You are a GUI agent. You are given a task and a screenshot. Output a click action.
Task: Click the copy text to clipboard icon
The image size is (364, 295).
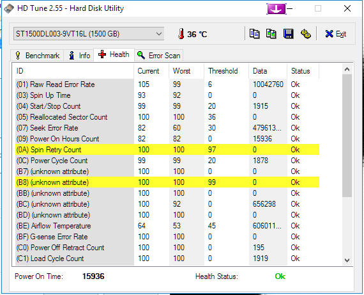point(254,34)
